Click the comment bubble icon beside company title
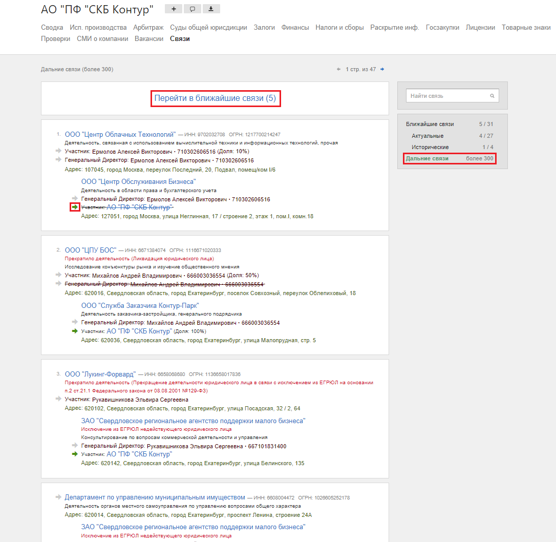Image resolution: width=556 pixels, height=542 pixels. 192,9
